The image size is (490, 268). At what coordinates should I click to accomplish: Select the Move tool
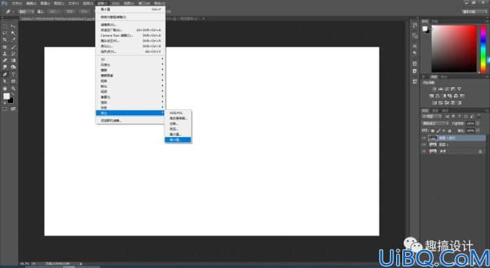[x=13, y=26]
